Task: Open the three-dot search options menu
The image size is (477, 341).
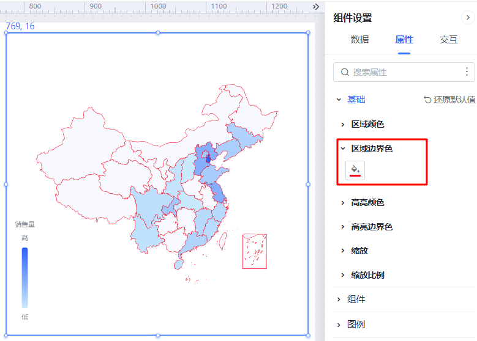Action: pos(467,71)
